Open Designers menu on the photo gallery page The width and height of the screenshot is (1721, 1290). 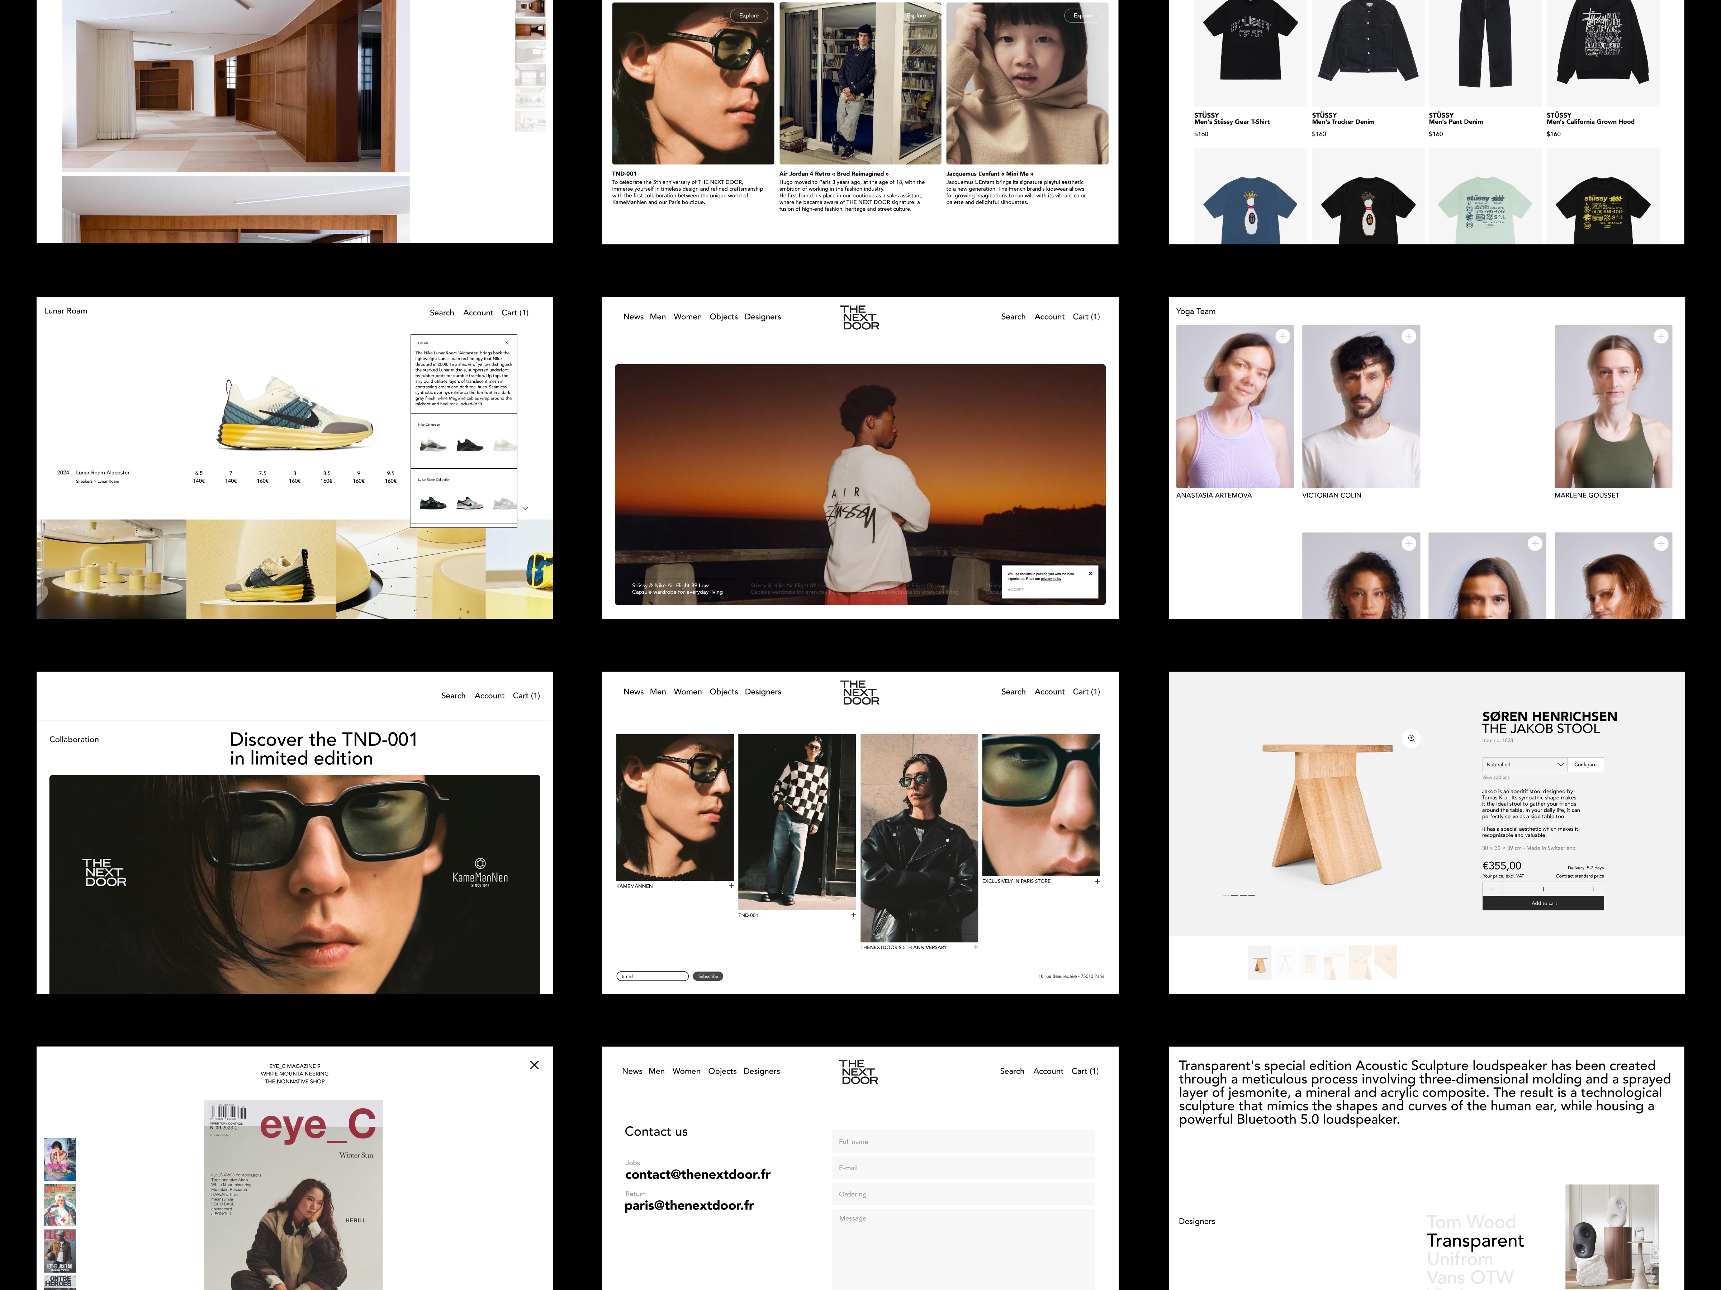[763, 691]
